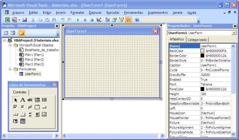Collapse the Microsoft Excel Objetos folder
The width and height of the screenshot is (239, 140).
point(10,45)
